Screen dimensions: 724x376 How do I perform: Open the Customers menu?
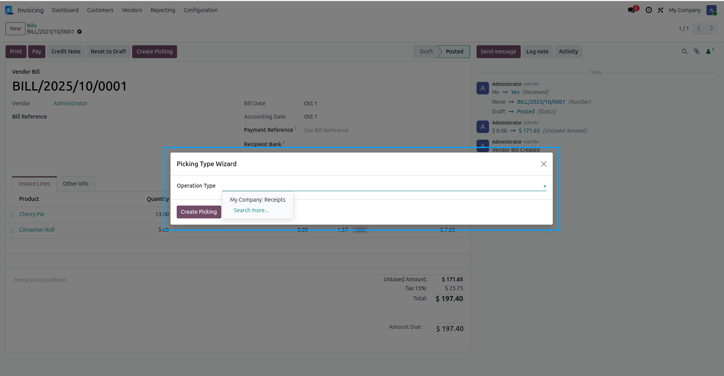coord(100,10)
